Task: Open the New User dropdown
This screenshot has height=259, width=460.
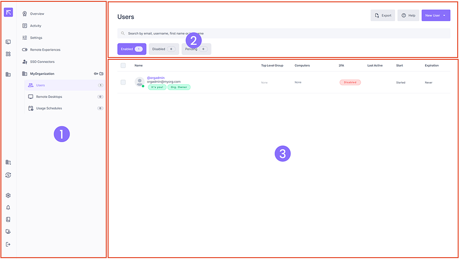Action: 436,15
